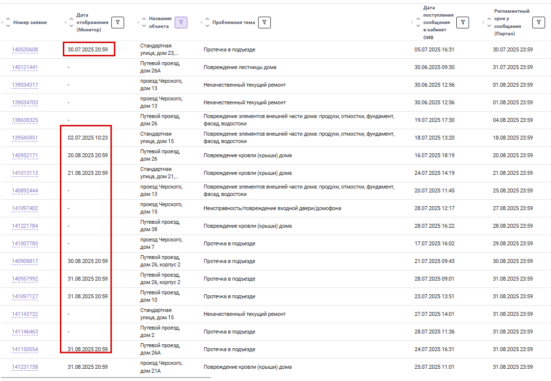Image resolution: width=551 pixels, height=381 pixels.
Task: Click the Проблемная тема column header label
Action: click(234, 23)
